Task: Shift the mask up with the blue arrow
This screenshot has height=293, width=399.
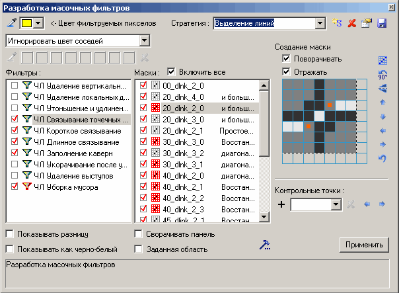Action: coord(382,103)
